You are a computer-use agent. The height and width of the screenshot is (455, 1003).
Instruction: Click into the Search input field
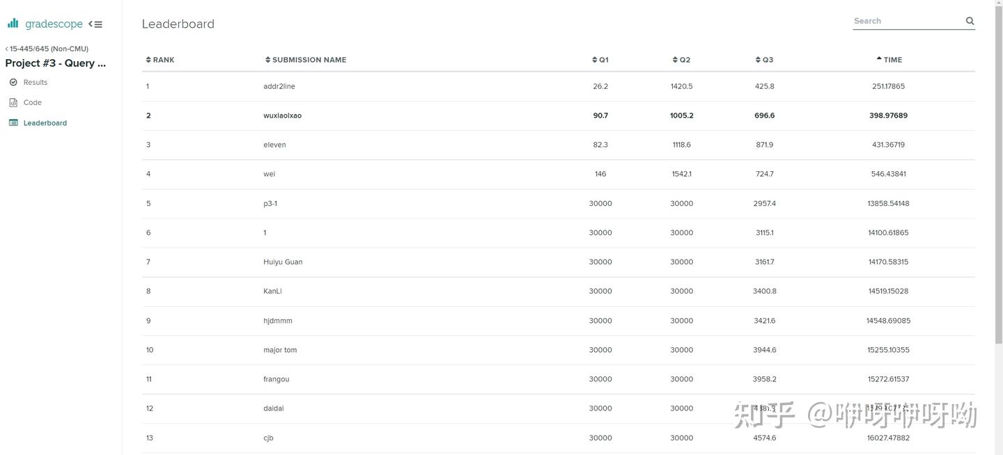pyautogui.click(x=907, y=21)
